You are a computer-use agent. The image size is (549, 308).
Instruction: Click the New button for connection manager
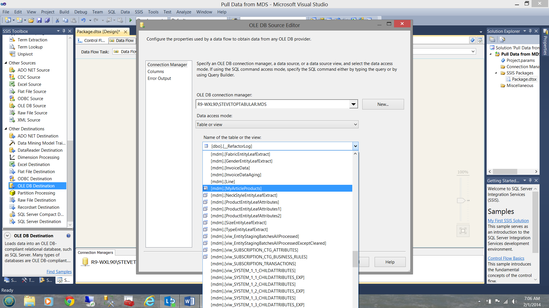pos(383,104)
